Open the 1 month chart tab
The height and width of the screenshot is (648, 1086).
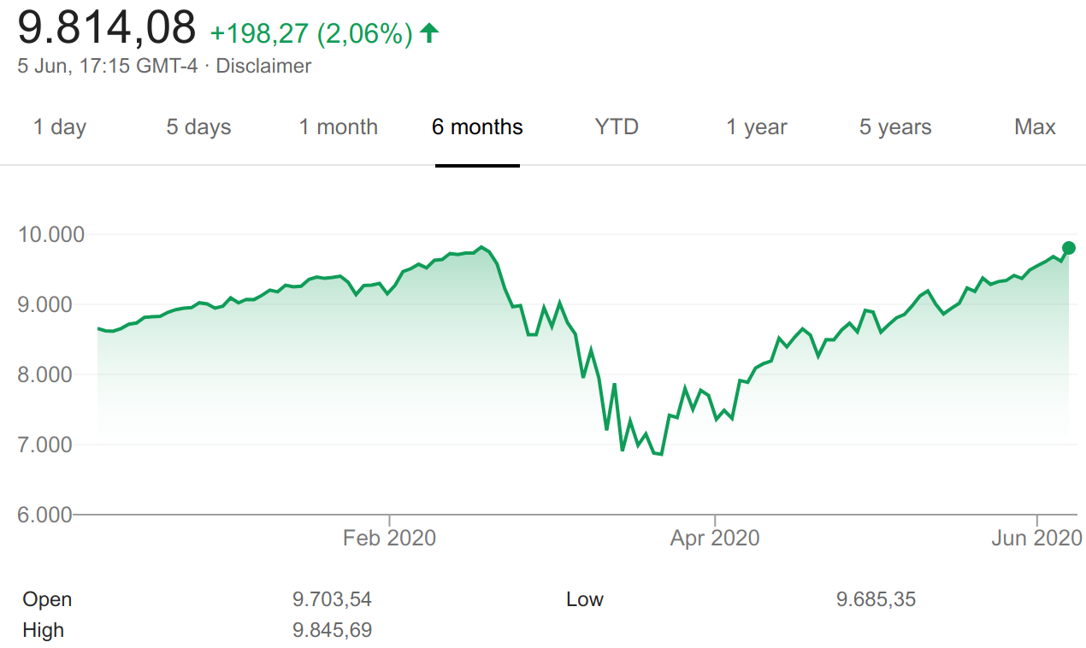(338, 127)
